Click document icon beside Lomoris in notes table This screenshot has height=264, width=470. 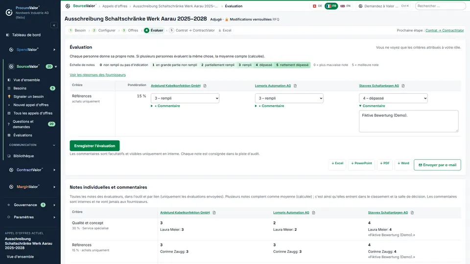[x=313, y=213]
